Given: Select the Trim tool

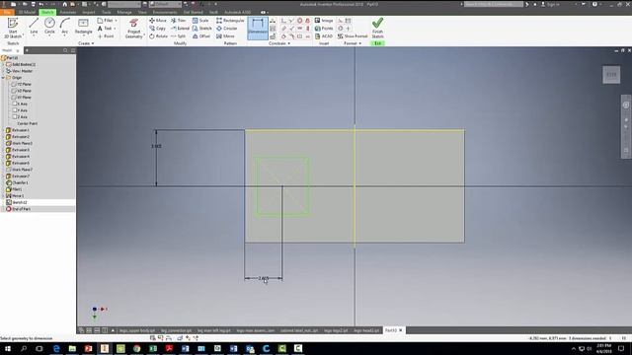Looking at the screenshot, I should tap(178, 20).
